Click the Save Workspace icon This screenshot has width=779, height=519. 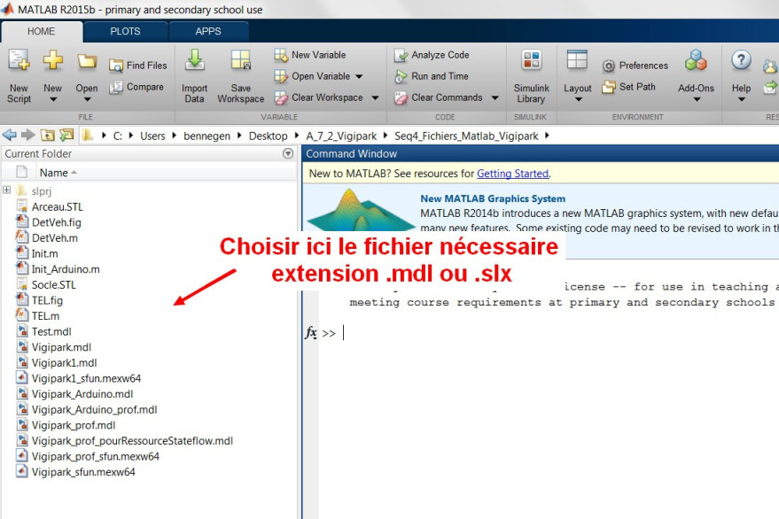[241, 60]
